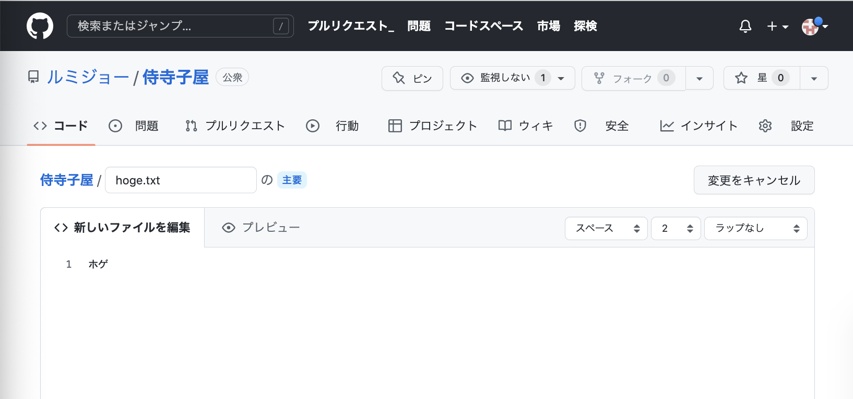The height and width of the screenshot is (399, 853).
Task: Open the ウィキ tab
Action: 526,126
